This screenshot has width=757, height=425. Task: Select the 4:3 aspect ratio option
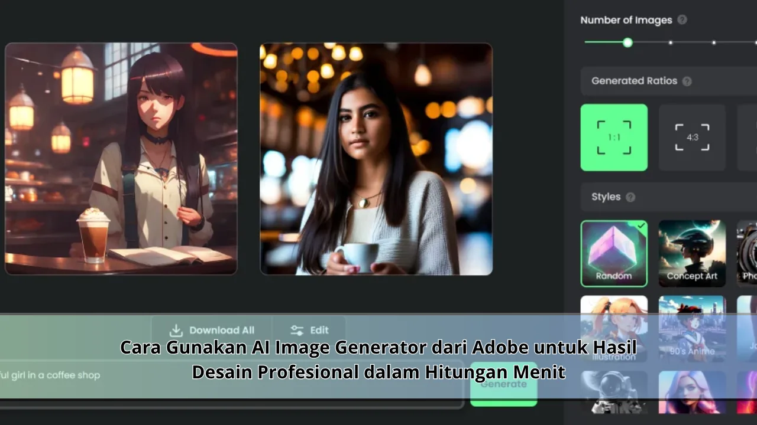pos(692,138)
